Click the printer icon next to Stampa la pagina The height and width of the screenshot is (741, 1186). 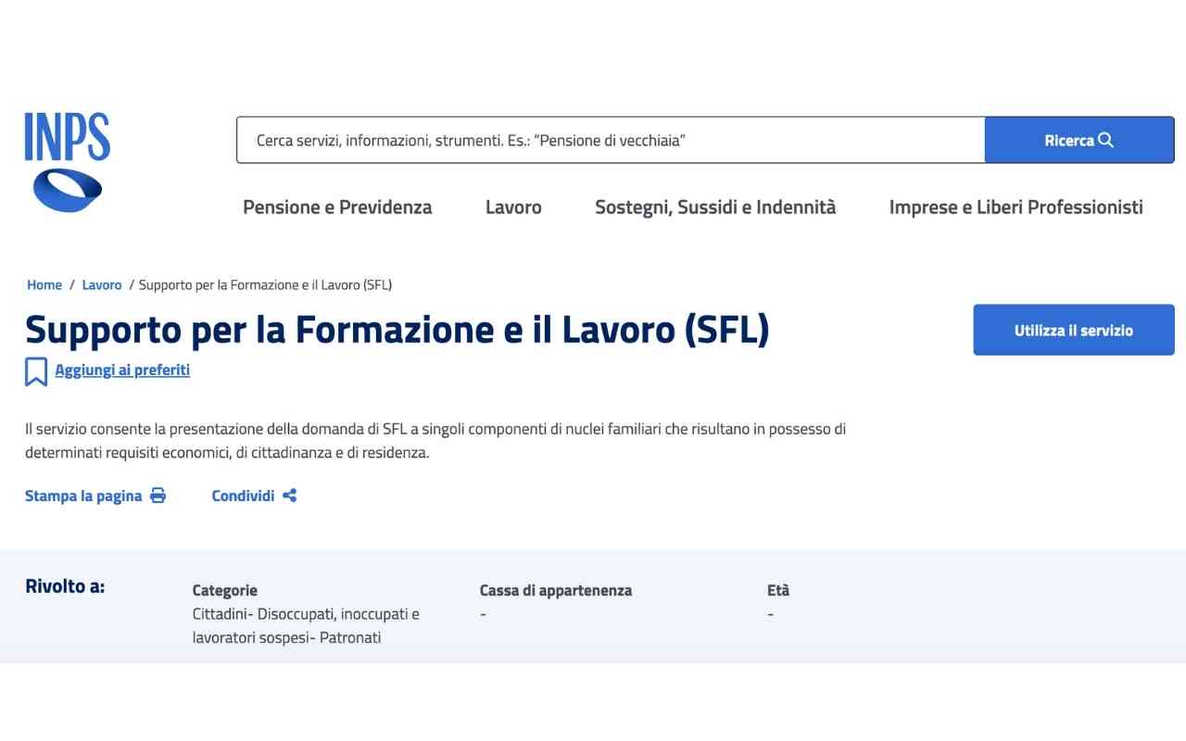coord(158,496)
